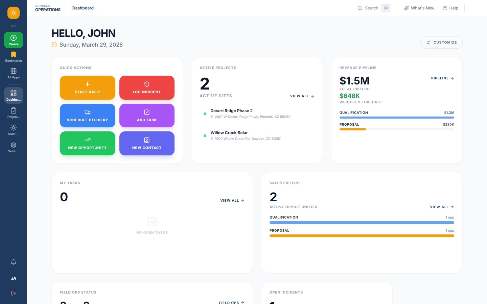Click the Open Incidents card heading
Screen dimensions: 487x304
286,293
